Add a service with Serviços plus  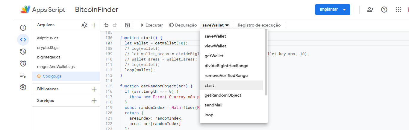tap(94, 101)
